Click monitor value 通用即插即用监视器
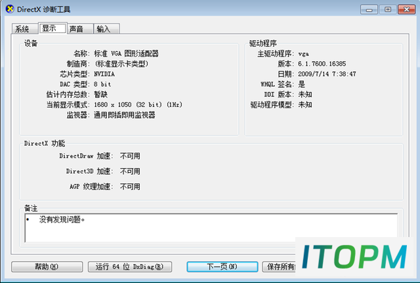This screenshot has width=420, height=283. pos(125,115)
